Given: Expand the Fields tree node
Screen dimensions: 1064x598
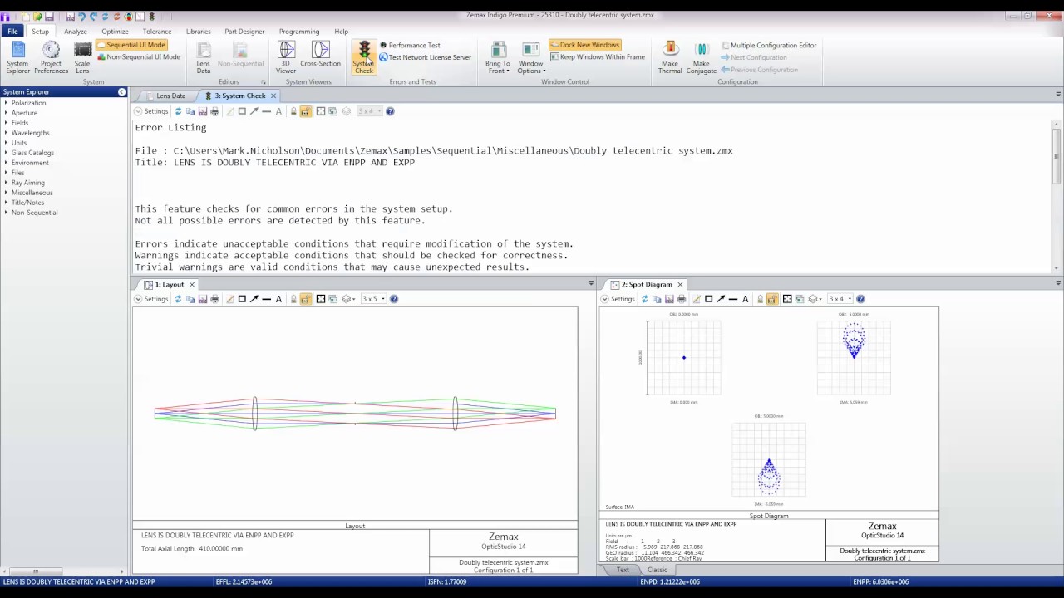Looking at the screenshot, I should click(7, 123).
